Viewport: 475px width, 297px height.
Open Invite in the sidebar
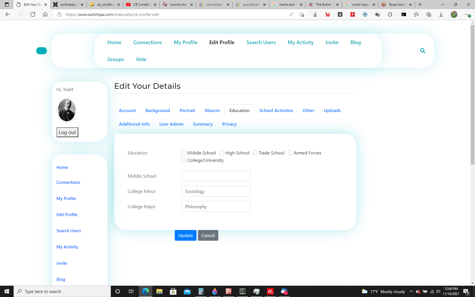point(62,263)
